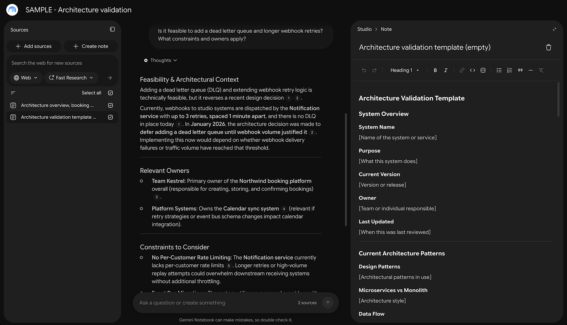Collapse the Studio note panel

click(x=554, y=29)
